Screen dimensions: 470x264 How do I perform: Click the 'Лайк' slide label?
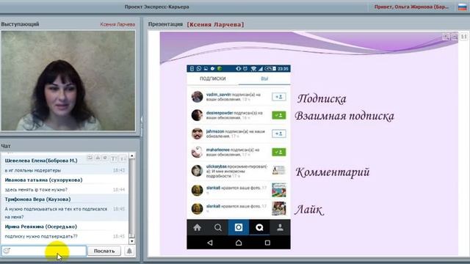coord(309,209)
